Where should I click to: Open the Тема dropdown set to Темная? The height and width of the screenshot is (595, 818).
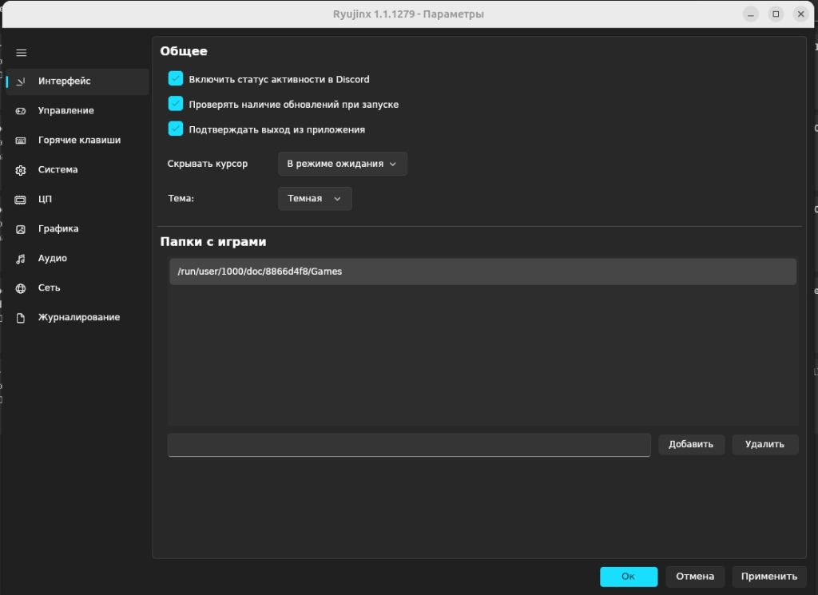click(x=315, y=199)
